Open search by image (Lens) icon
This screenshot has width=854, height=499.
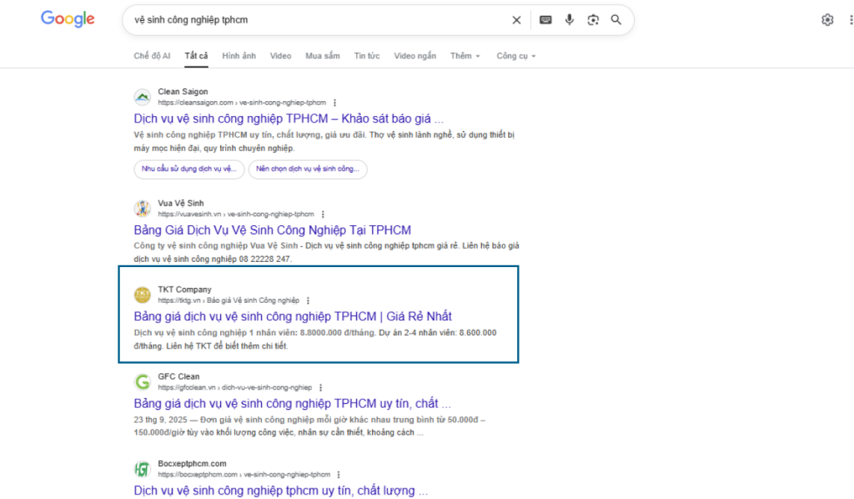point(593,20)
